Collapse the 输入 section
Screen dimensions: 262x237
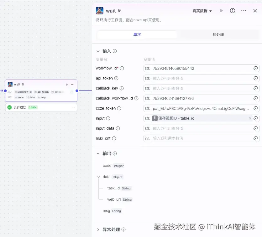point(98,51)
